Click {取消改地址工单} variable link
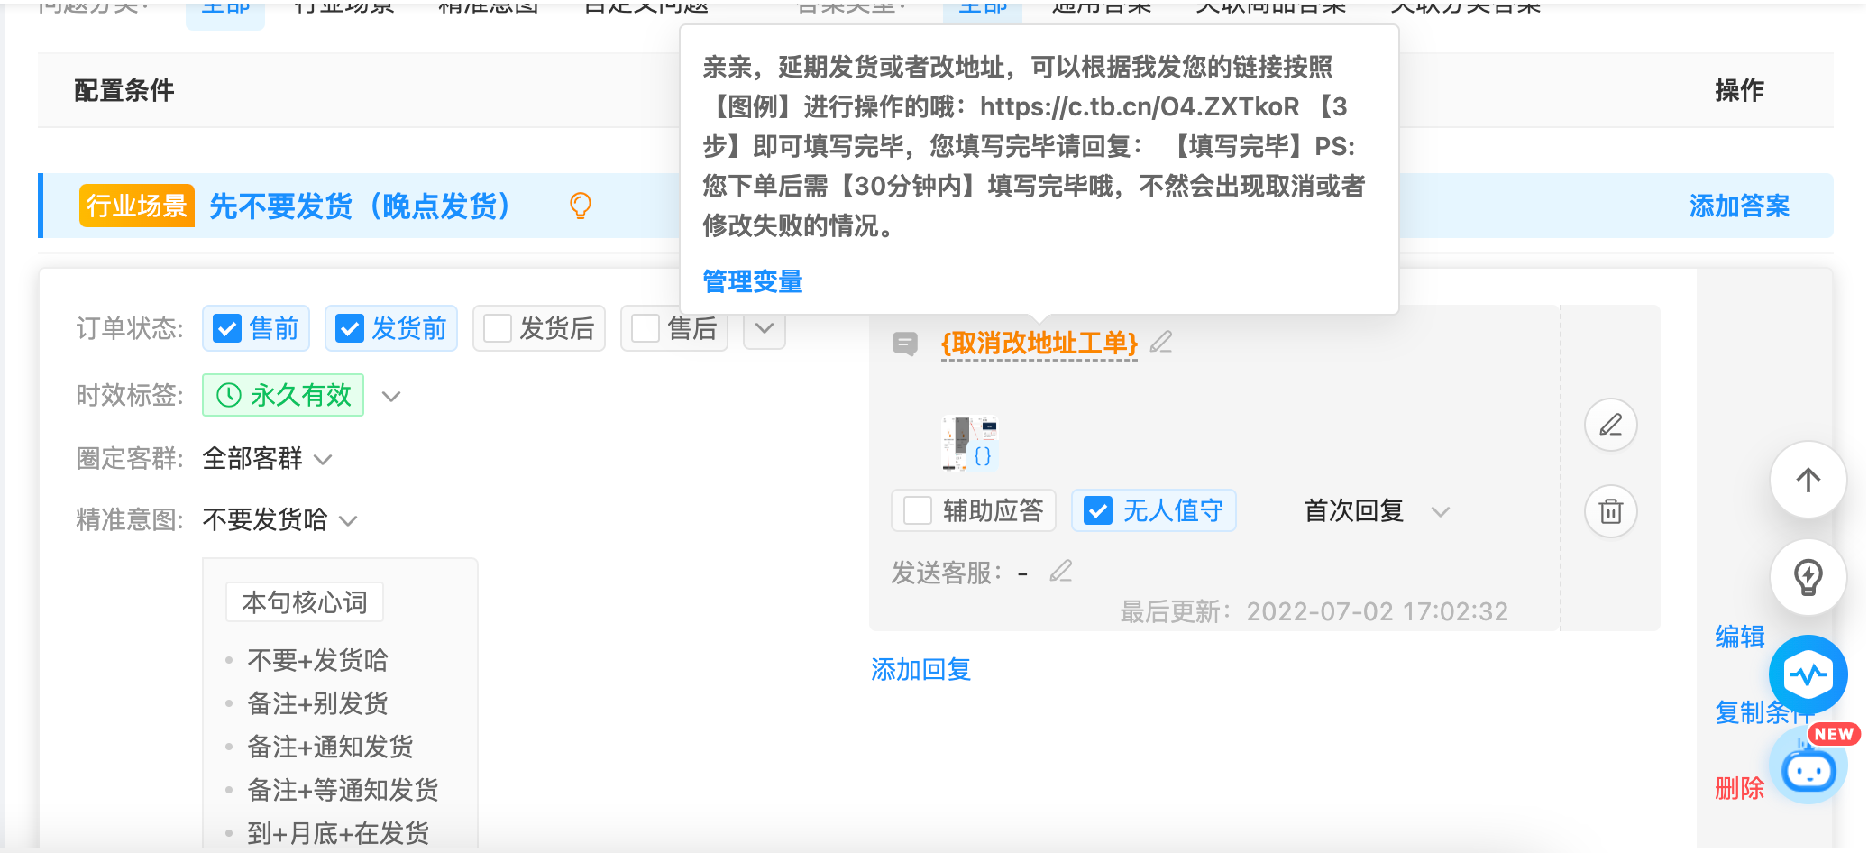1868x853 pixels. tap(1039, 344)
